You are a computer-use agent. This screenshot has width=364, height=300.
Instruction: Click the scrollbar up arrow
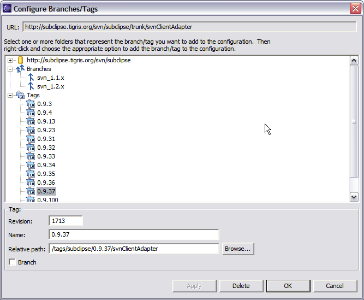tap(354, 61)
